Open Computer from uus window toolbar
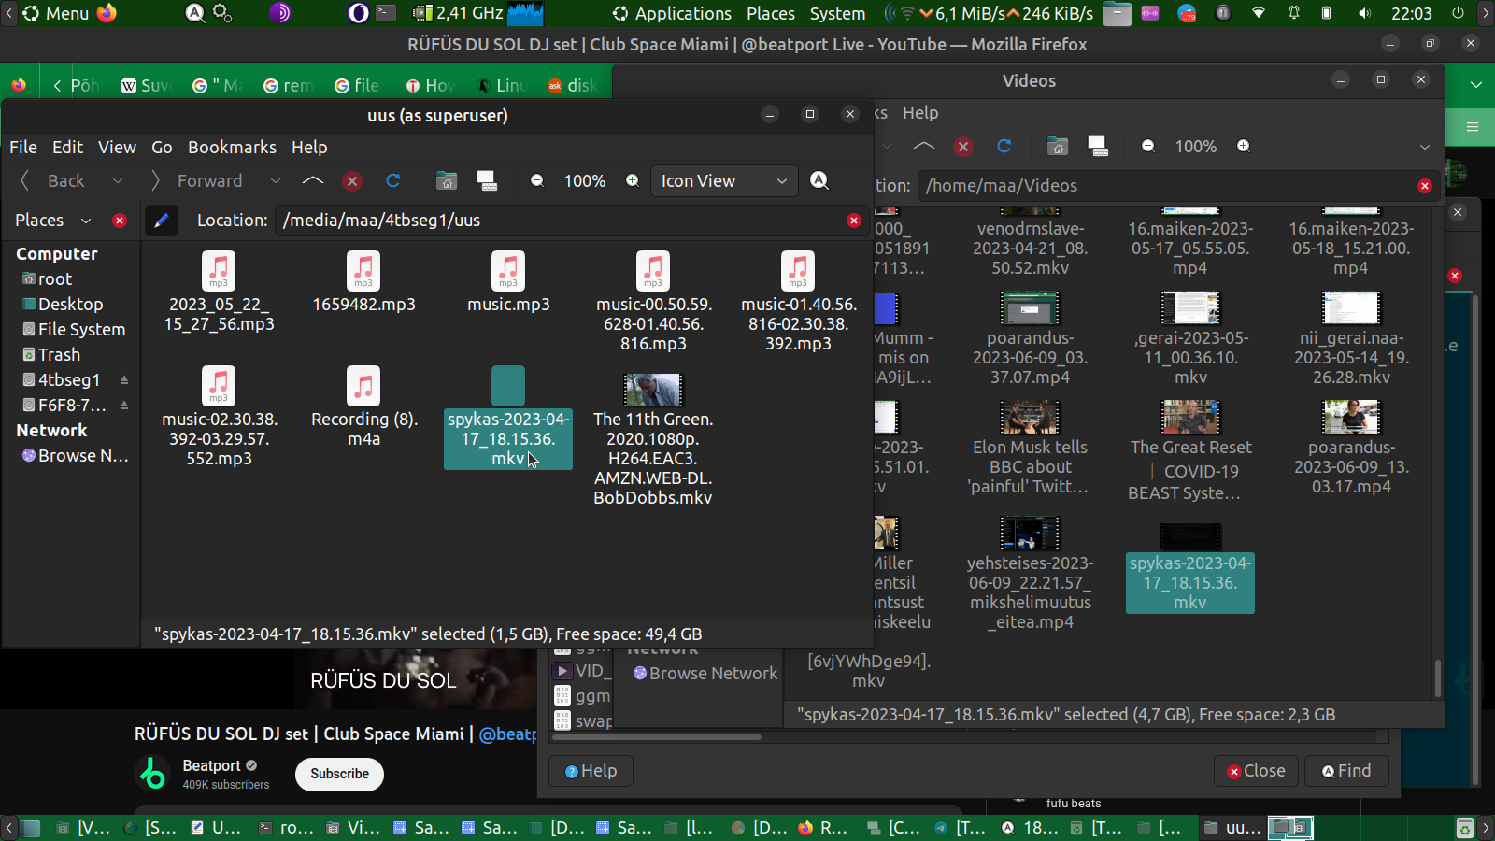The height and width of the screenshot is (841, 1495). coord(487,180)
